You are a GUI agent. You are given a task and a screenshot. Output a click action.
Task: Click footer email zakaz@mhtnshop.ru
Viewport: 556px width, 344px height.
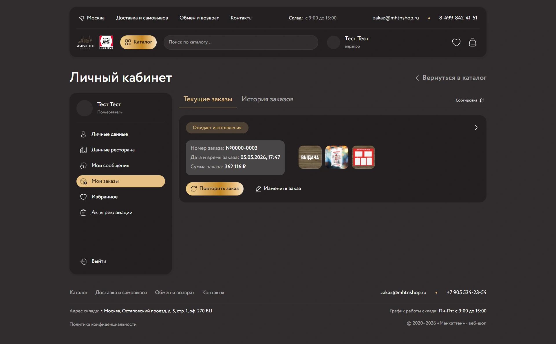(403, 293)
